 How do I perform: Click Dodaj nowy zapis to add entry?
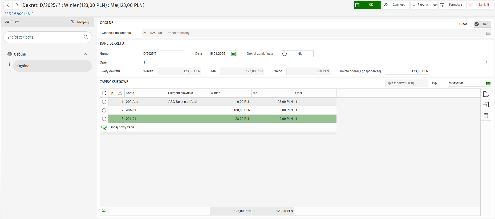click(122, 127)
